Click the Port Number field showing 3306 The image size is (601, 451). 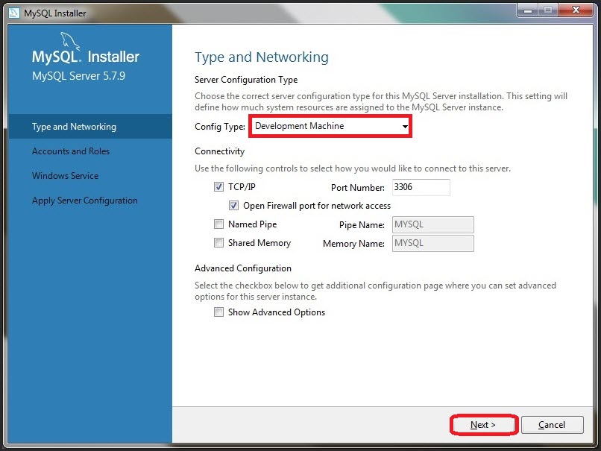(421, 187)
